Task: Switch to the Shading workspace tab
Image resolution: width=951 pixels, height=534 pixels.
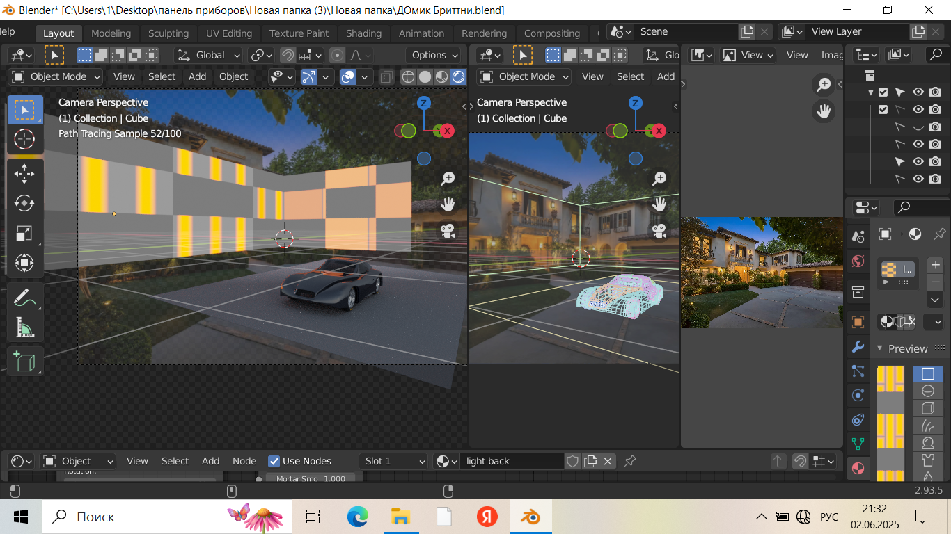Action: 363,33
